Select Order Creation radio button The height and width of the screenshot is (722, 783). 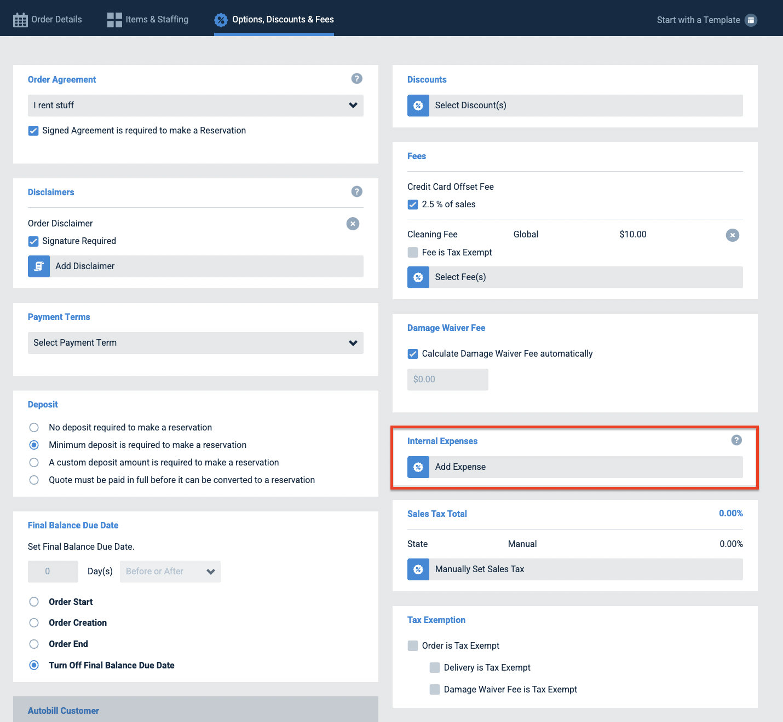click(x=34, y=623)
